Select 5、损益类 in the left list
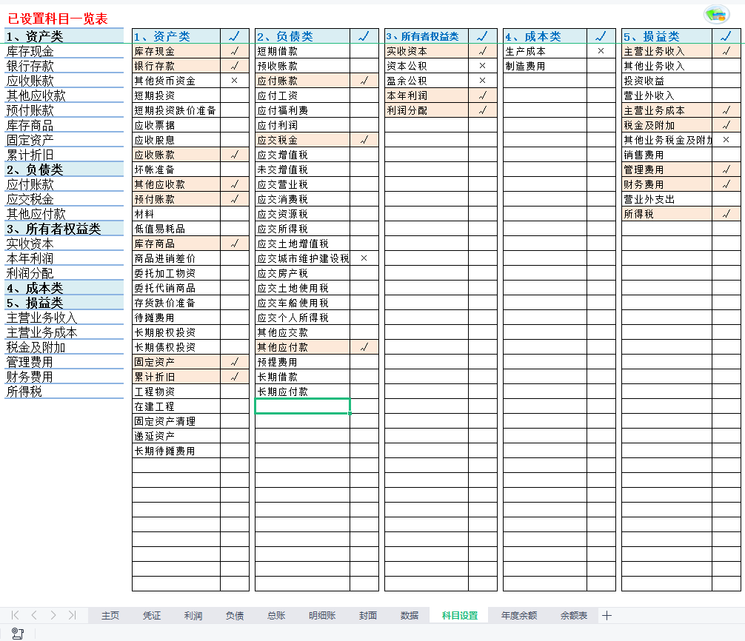The height and width of the screenshot is (641, 745). (x=64, y=303)
